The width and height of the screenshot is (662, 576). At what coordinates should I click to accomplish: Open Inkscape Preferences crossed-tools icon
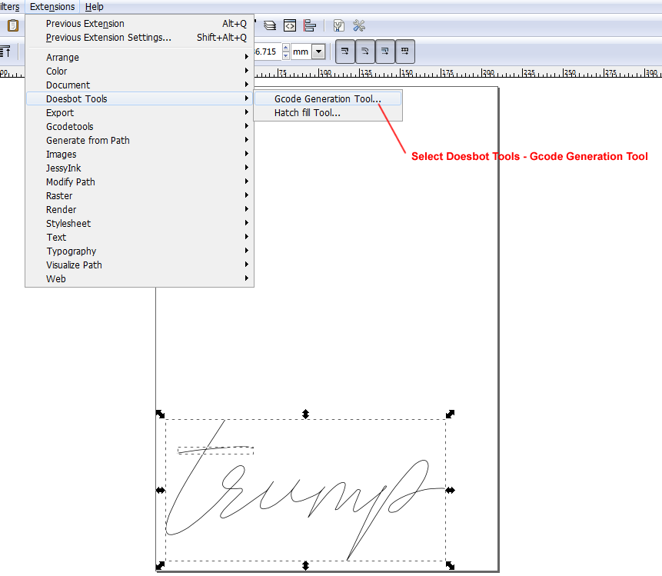point(359,25)
